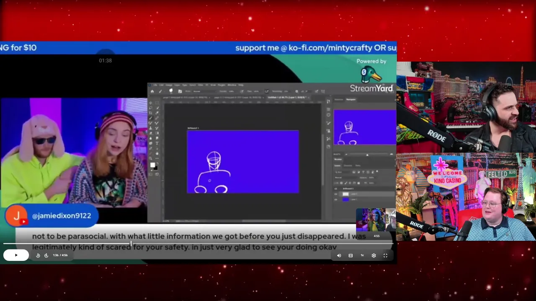Click the small guest webcam thumbnail overlay
The width and height of the screenshot is (536, 301).
click(376, 219)
